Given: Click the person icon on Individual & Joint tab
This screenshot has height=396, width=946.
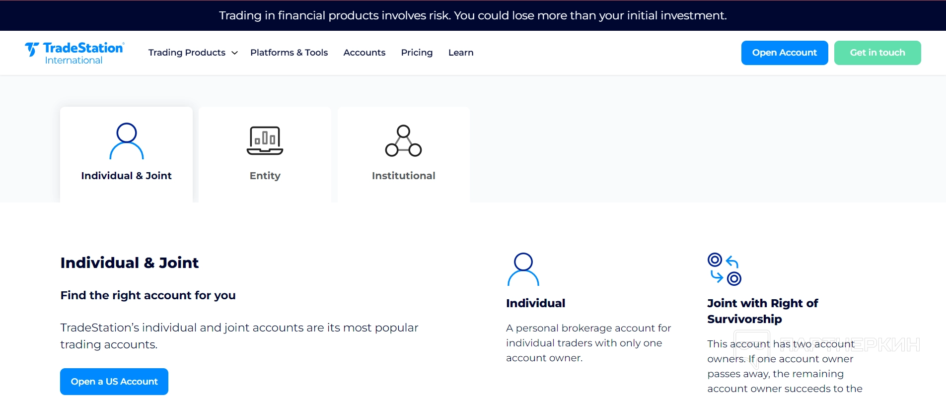Looking at the screenshot, I should (x=127, y=141).
